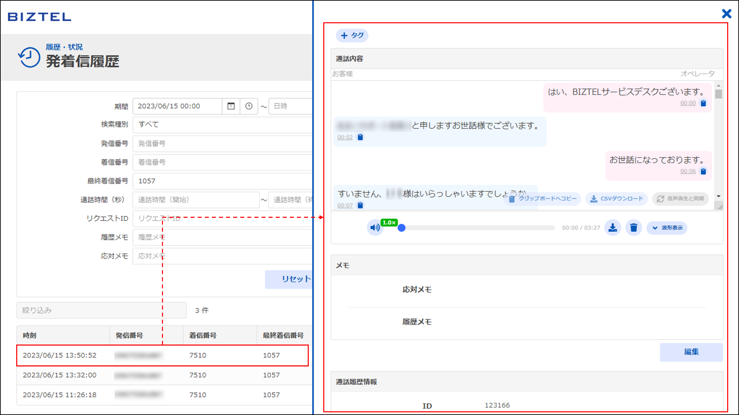
Task: Copy the お世話になっております message to clipboard
Action: coord(703,171)
